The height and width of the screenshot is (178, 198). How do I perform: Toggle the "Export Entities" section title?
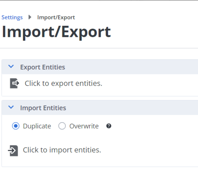pos(42,67)
